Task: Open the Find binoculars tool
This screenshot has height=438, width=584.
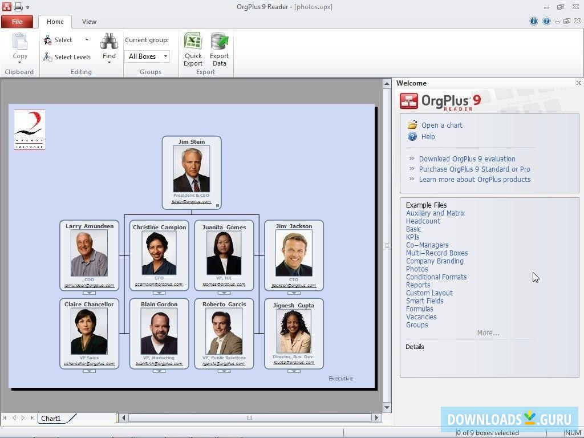Action: click(x=109, y=42)
